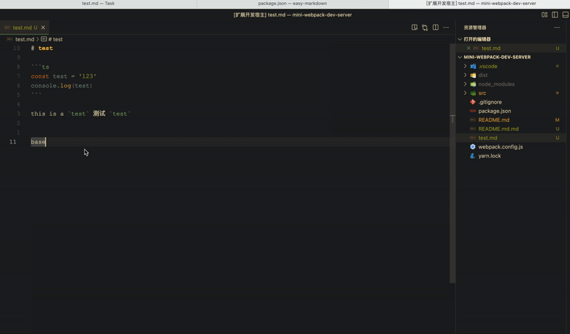Toggle bottom panel visibility
Screen dimensions: 570x334
pyautogui.click(x=565, y=14)
